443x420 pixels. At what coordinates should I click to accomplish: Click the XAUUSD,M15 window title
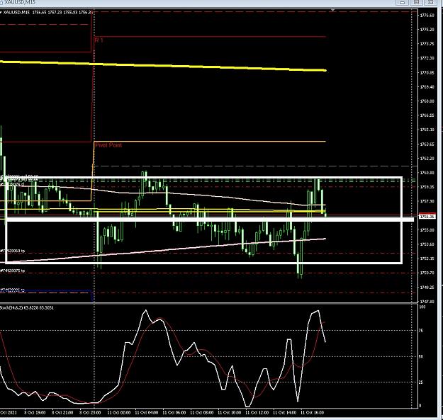pyautogui.click(x=20, y=2)
